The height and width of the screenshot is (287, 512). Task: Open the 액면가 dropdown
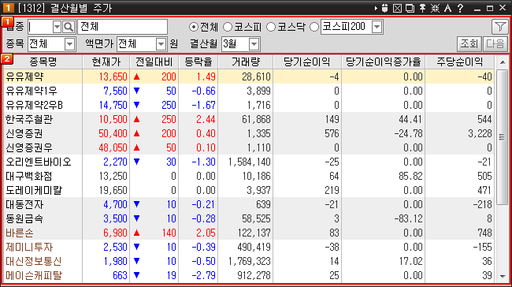point(161,44)
